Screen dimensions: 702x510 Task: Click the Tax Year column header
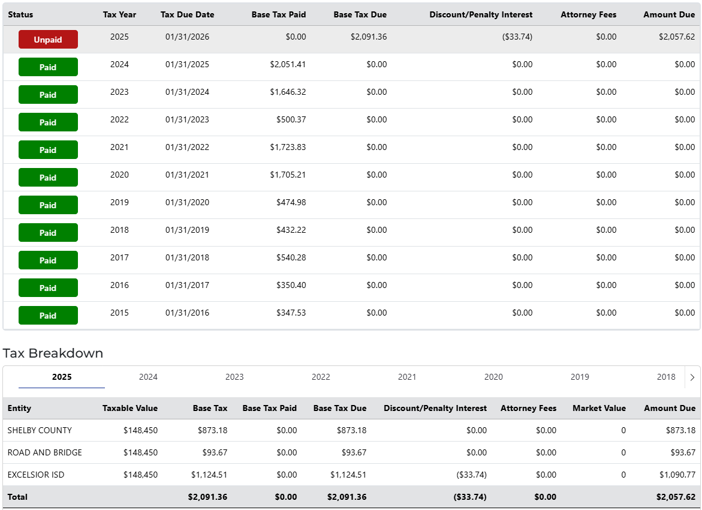tap(119, 14)
